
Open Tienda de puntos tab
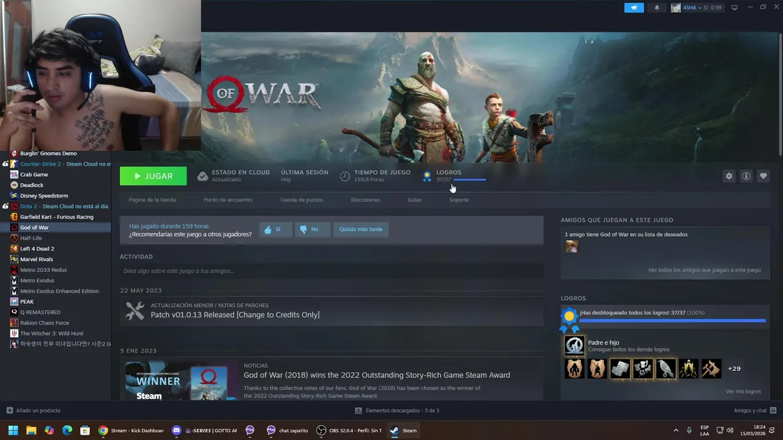pyautogui.click(x=302, y=200)
